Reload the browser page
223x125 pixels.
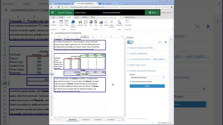pos(59,7)
